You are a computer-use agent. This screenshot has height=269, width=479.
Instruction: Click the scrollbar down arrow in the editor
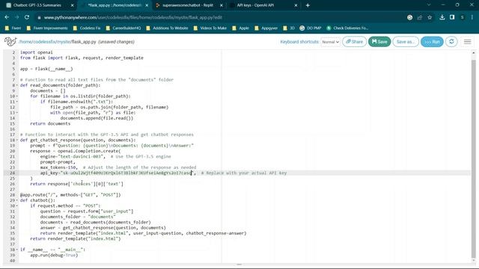[474, 261]
